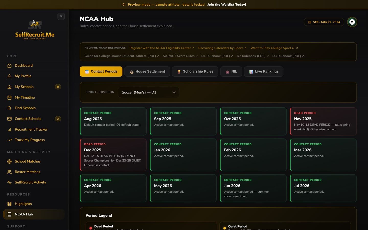The image size is (368, 230).
Task: Open the D3 Rulebook PDF link
Action: click(x=288, y=56)
